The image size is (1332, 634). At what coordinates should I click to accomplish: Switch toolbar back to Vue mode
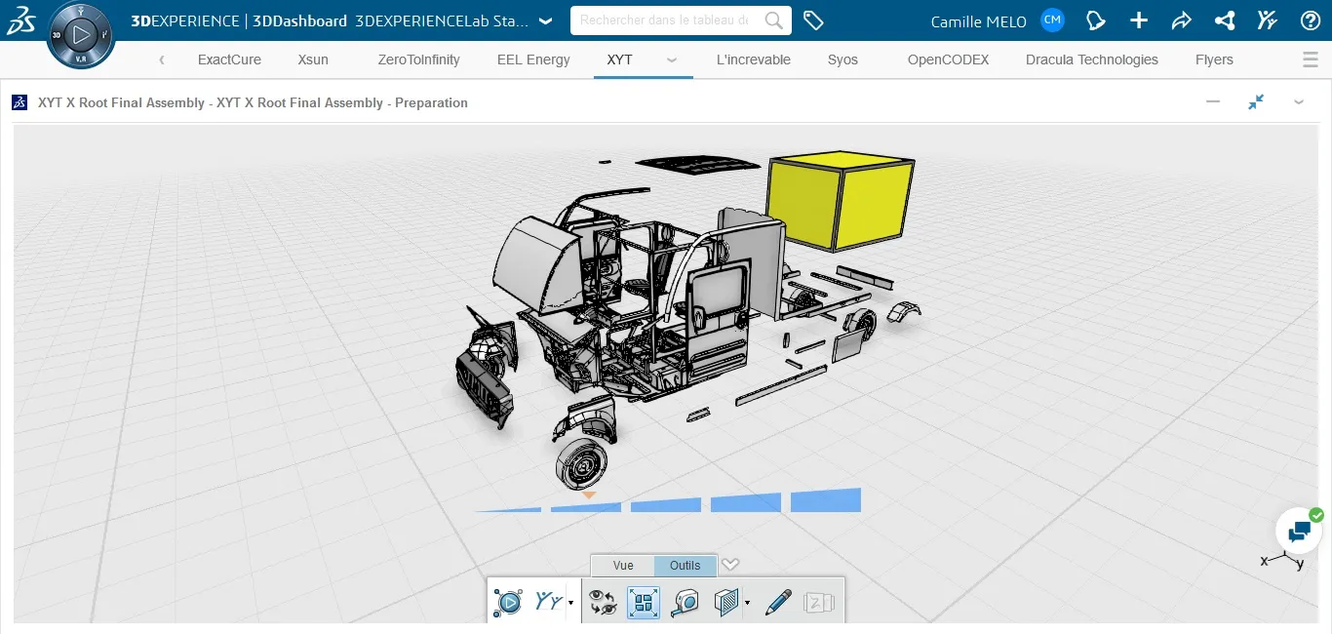pyautogui.click(x=622, y=565)
